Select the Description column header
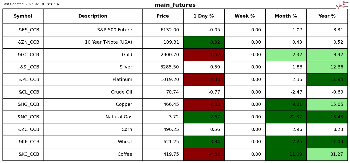This screenshot has width=350, height=163. click(93, 16)
